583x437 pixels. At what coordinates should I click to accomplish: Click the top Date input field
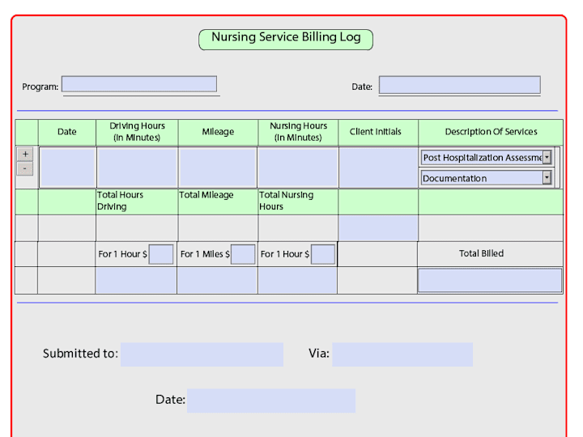[460, 85]
